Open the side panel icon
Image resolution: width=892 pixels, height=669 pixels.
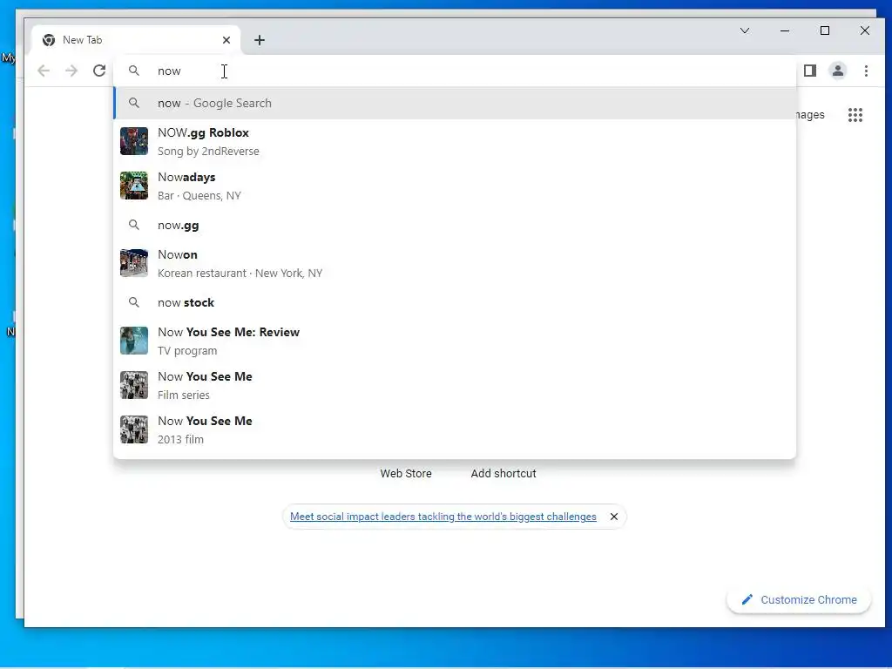810,71
